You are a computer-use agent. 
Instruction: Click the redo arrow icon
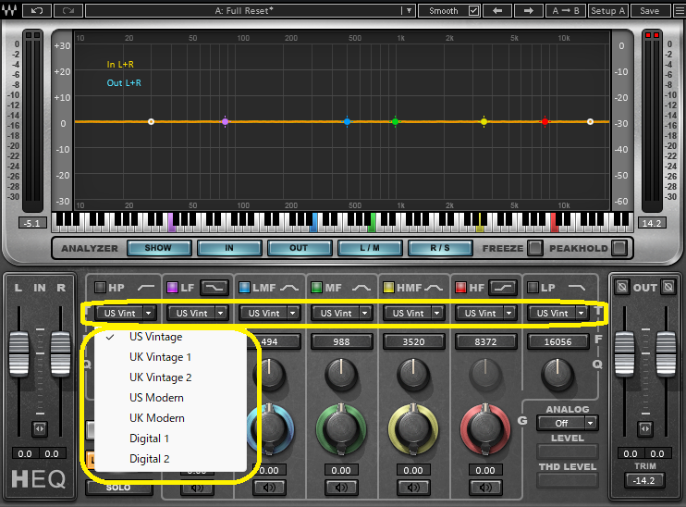[x=67, y=10]
